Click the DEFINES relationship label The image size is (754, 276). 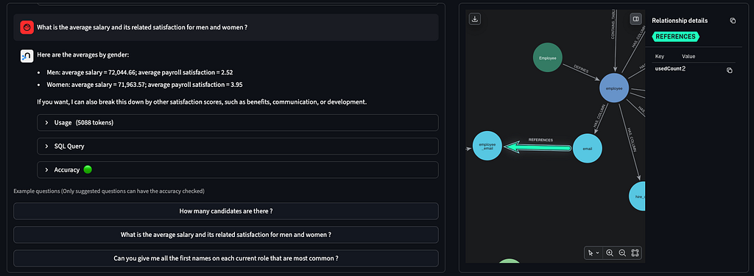(x=580, y=68)
